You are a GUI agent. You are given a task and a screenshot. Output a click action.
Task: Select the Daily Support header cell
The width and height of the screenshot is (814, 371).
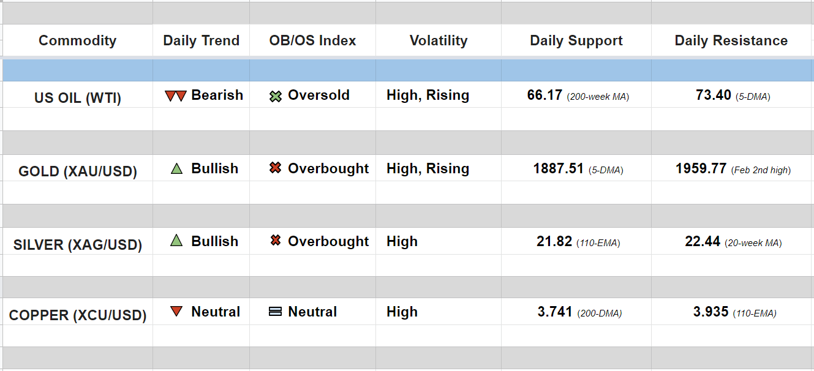[576, 41]
